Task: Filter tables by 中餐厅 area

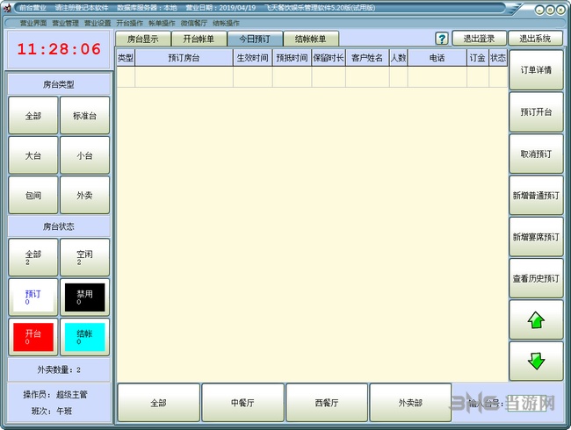Action: 242,403
